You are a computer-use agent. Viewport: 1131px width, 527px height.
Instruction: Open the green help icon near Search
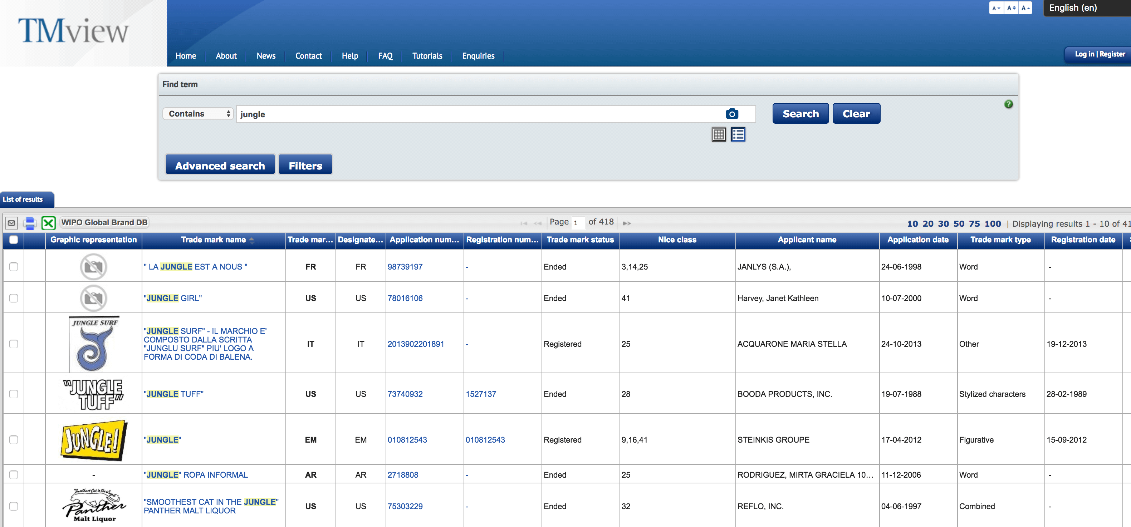(x=1009, y=104)
